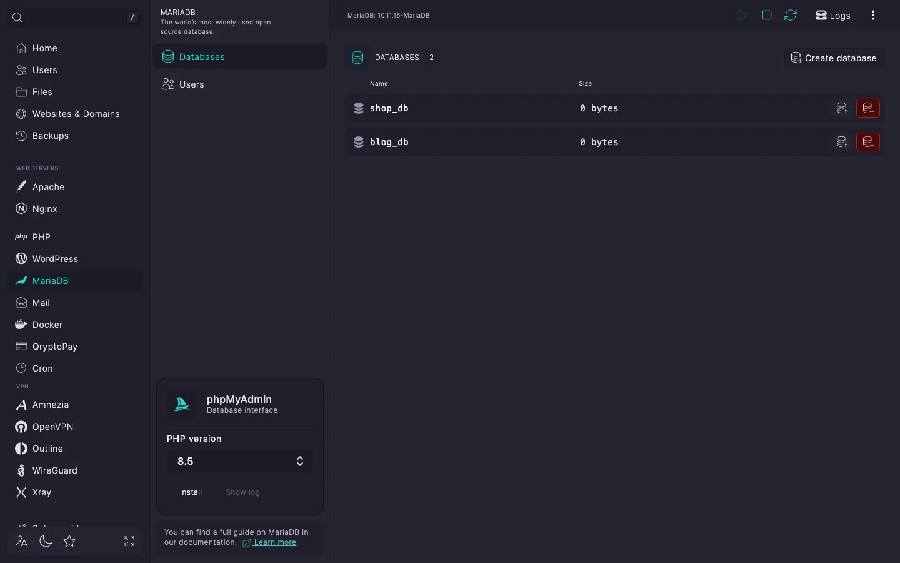Screen dimensions: 900x563
Task: Click the favorites star icon
Action: [69, 541]
